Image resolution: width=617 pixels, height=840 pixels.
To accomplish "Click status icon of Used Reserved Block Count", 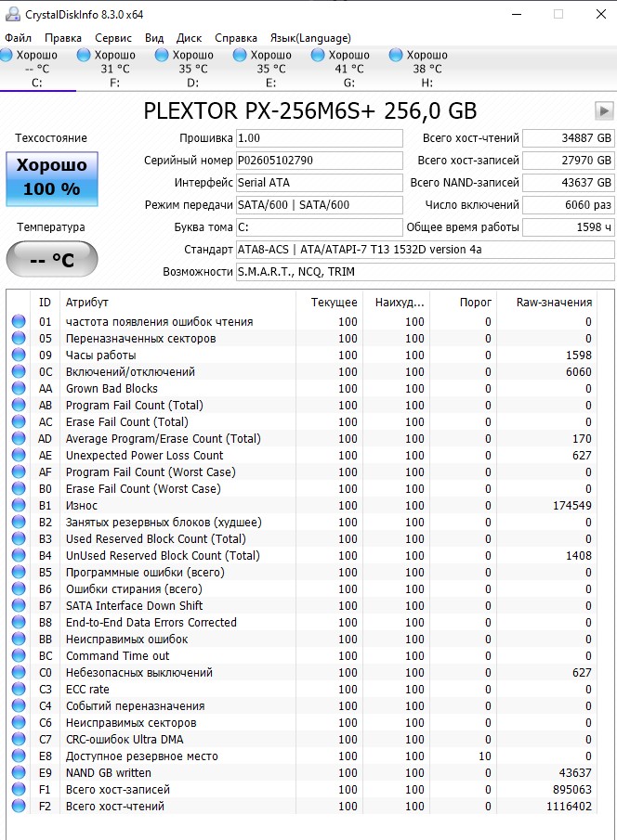I will click(19, 538).
